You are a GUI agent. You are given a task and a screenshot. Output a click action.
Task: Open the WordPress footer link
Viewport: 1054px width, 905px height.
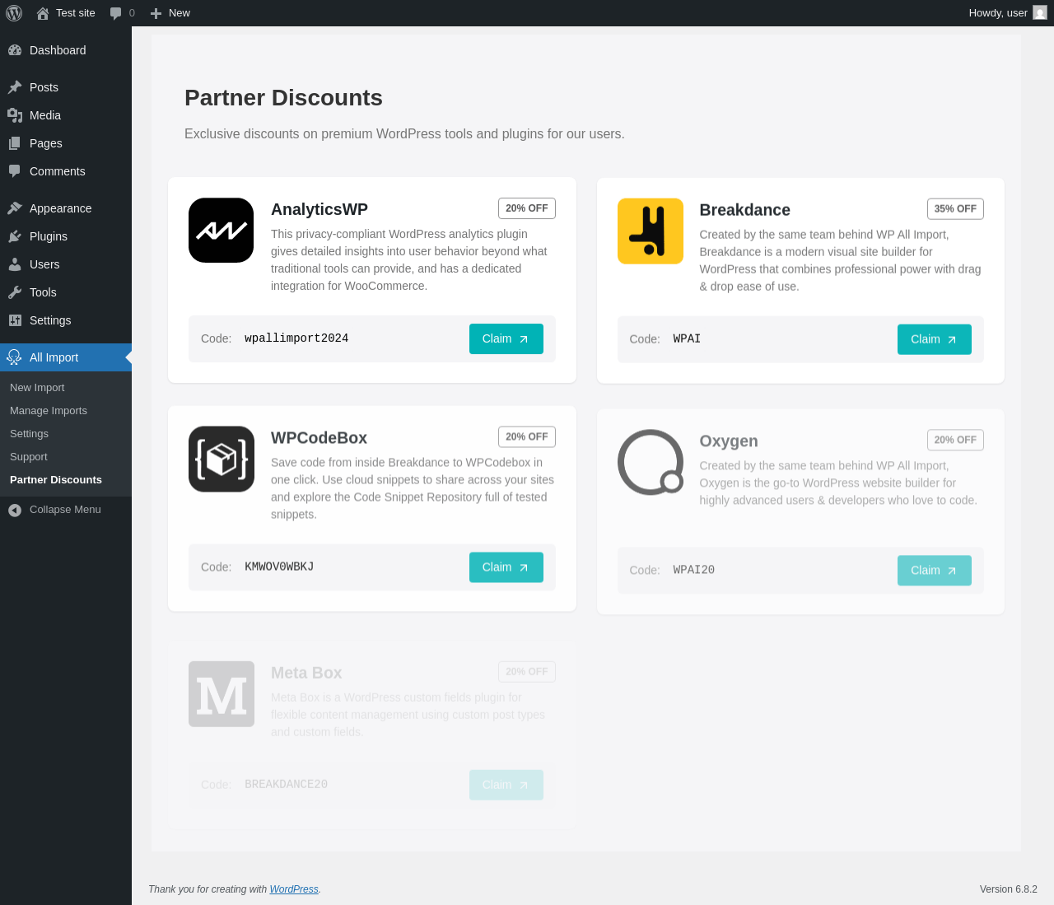294,889
